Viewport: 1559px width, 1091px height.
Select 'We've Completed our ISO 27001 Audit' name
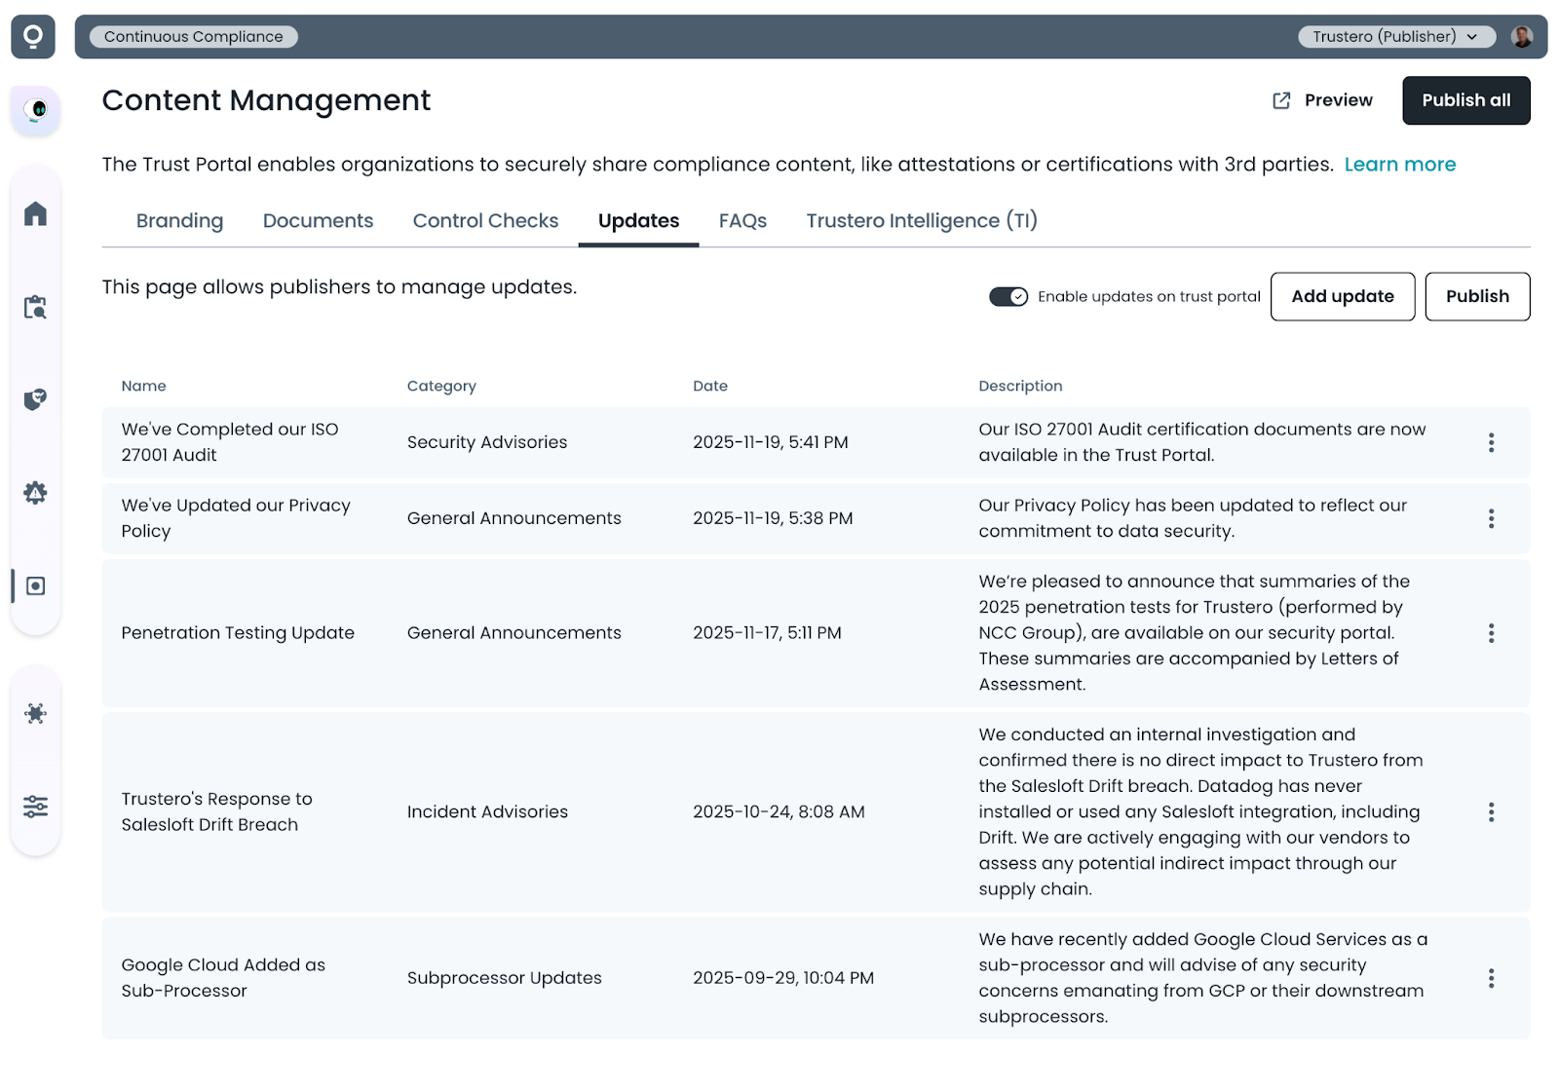coord(230,442)
